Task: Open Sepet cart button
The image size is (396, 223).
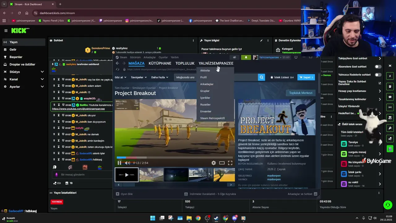Action: tap(306, 77)
